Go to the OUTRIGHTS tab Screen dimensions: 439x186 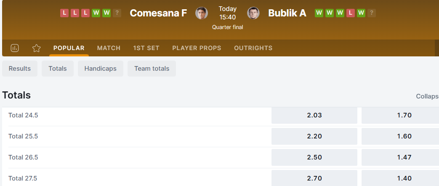tap(253, 48)
